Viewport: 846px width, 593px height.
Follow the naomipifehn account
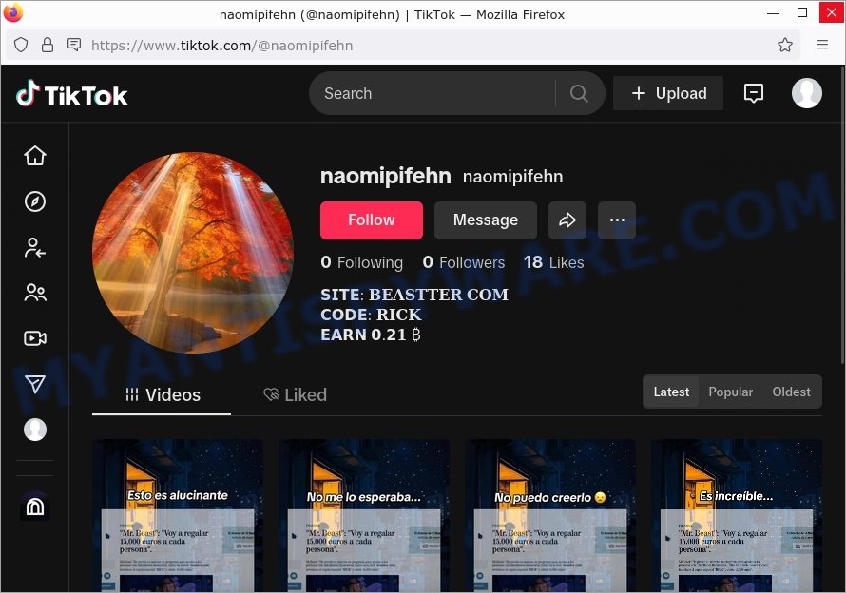tap(372, 220)
